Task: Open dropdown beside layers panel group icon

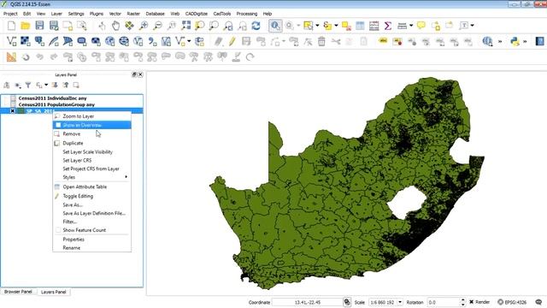Action: 46,85
